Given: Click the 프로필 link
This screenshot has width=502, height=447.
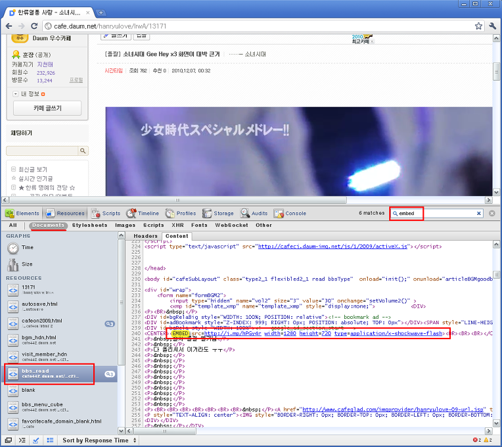Looking at the screenshot, I should (76, 80).
